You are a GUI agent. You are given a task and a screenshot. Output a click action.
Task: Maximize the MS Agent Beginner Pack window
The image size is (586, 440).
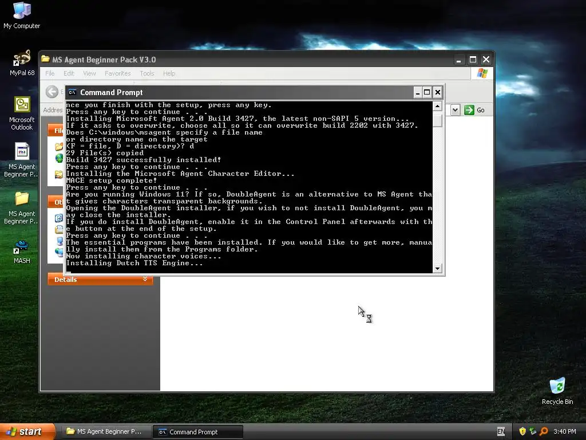click(x=473, y=60)
